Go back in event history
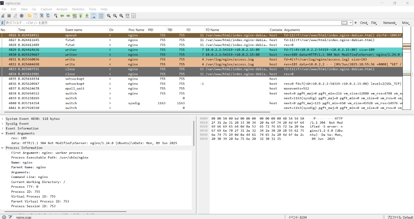414x219 pixels. [62, 16]
